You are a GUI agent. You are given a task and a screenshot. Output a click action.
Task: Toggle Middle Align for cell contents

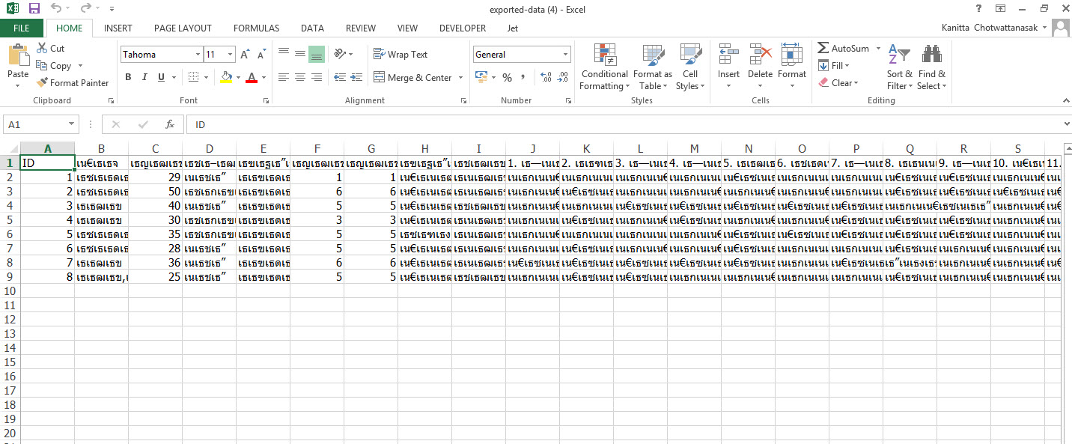click(x=300, y=54)
